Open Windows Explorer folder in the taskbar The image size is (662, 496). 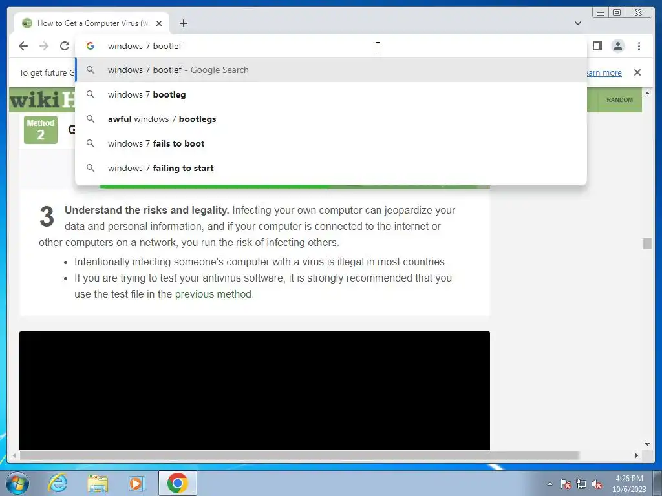98,483
